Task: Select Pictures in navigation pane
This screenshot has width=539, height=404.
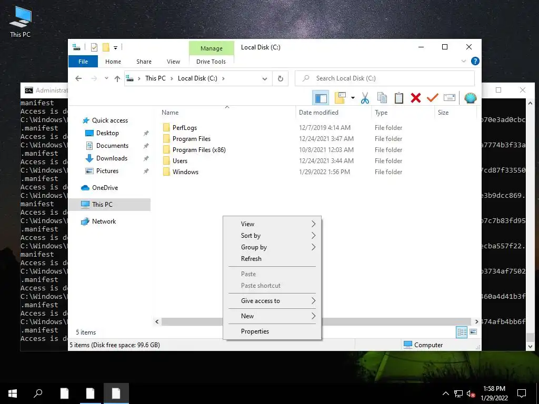Action: point(107,171)
